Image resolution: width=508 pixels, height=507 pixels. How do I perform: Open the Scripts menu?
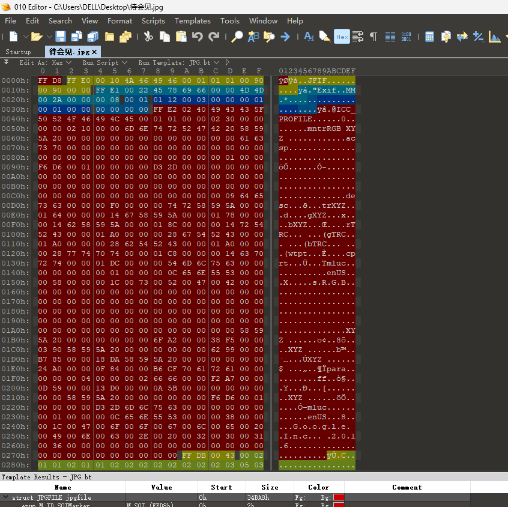pos(153,21)
